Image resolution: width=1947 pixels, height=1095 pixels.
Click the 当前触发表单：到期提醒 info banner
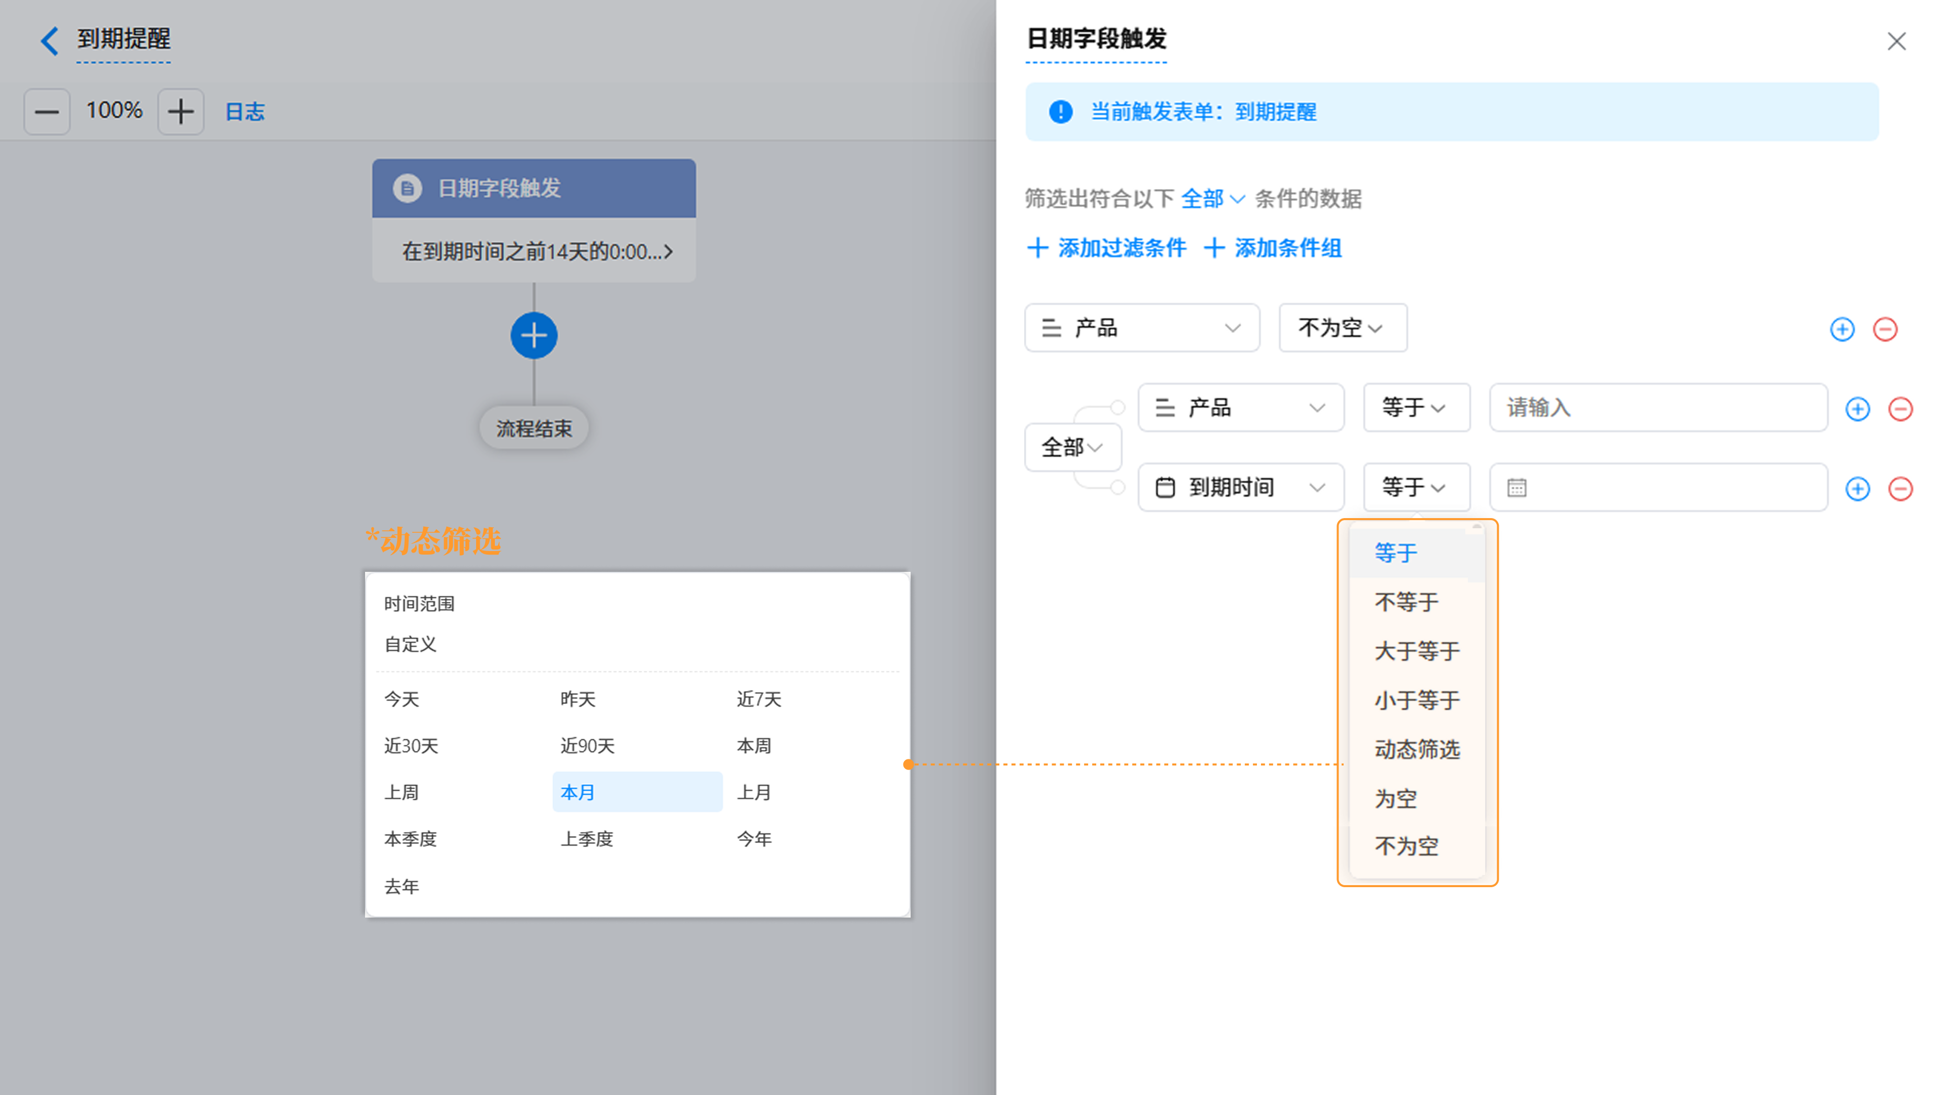point(1452,112)
